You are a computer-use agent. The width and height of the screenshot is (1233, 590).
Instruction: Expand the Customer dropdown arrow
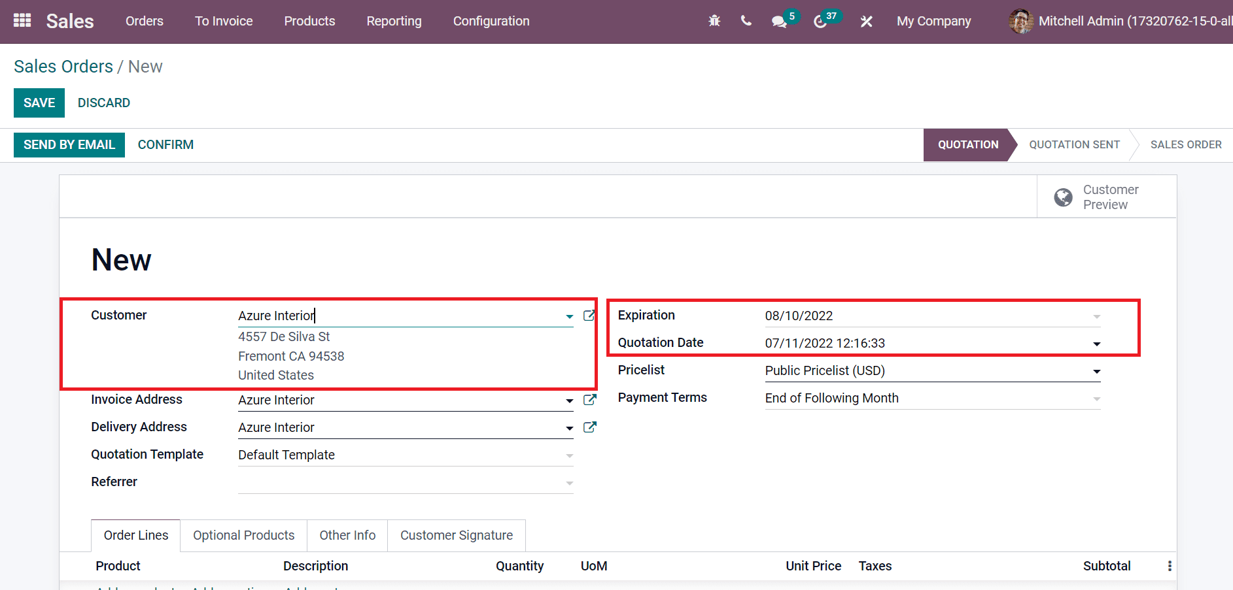coord(569,316)
